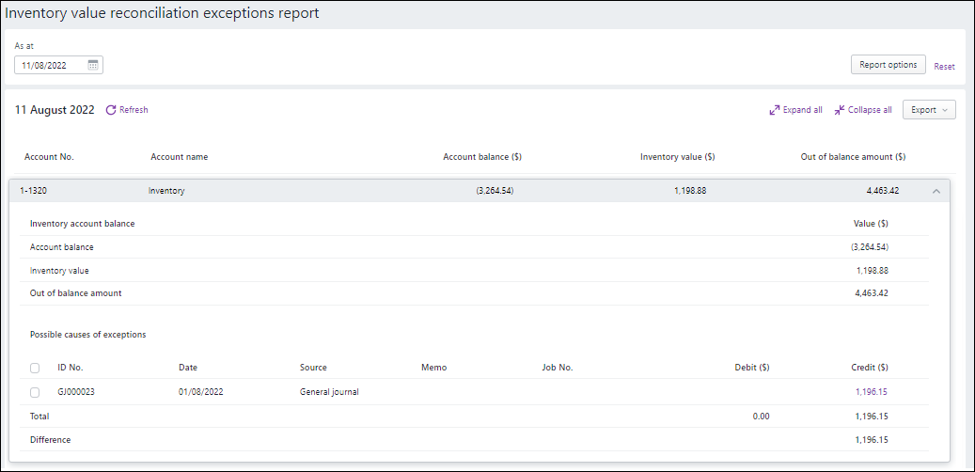This screenshot has height=472, width=975.
Task: Open Report options
Action: [888, 65]
